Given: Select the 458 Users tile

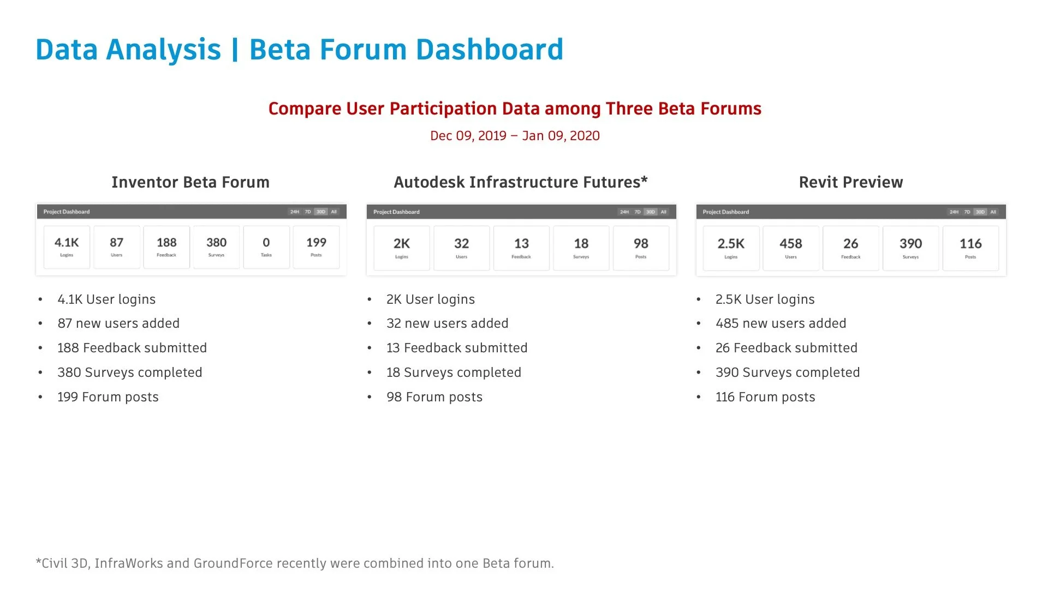Looking at the screenshot, I should 791,248.
